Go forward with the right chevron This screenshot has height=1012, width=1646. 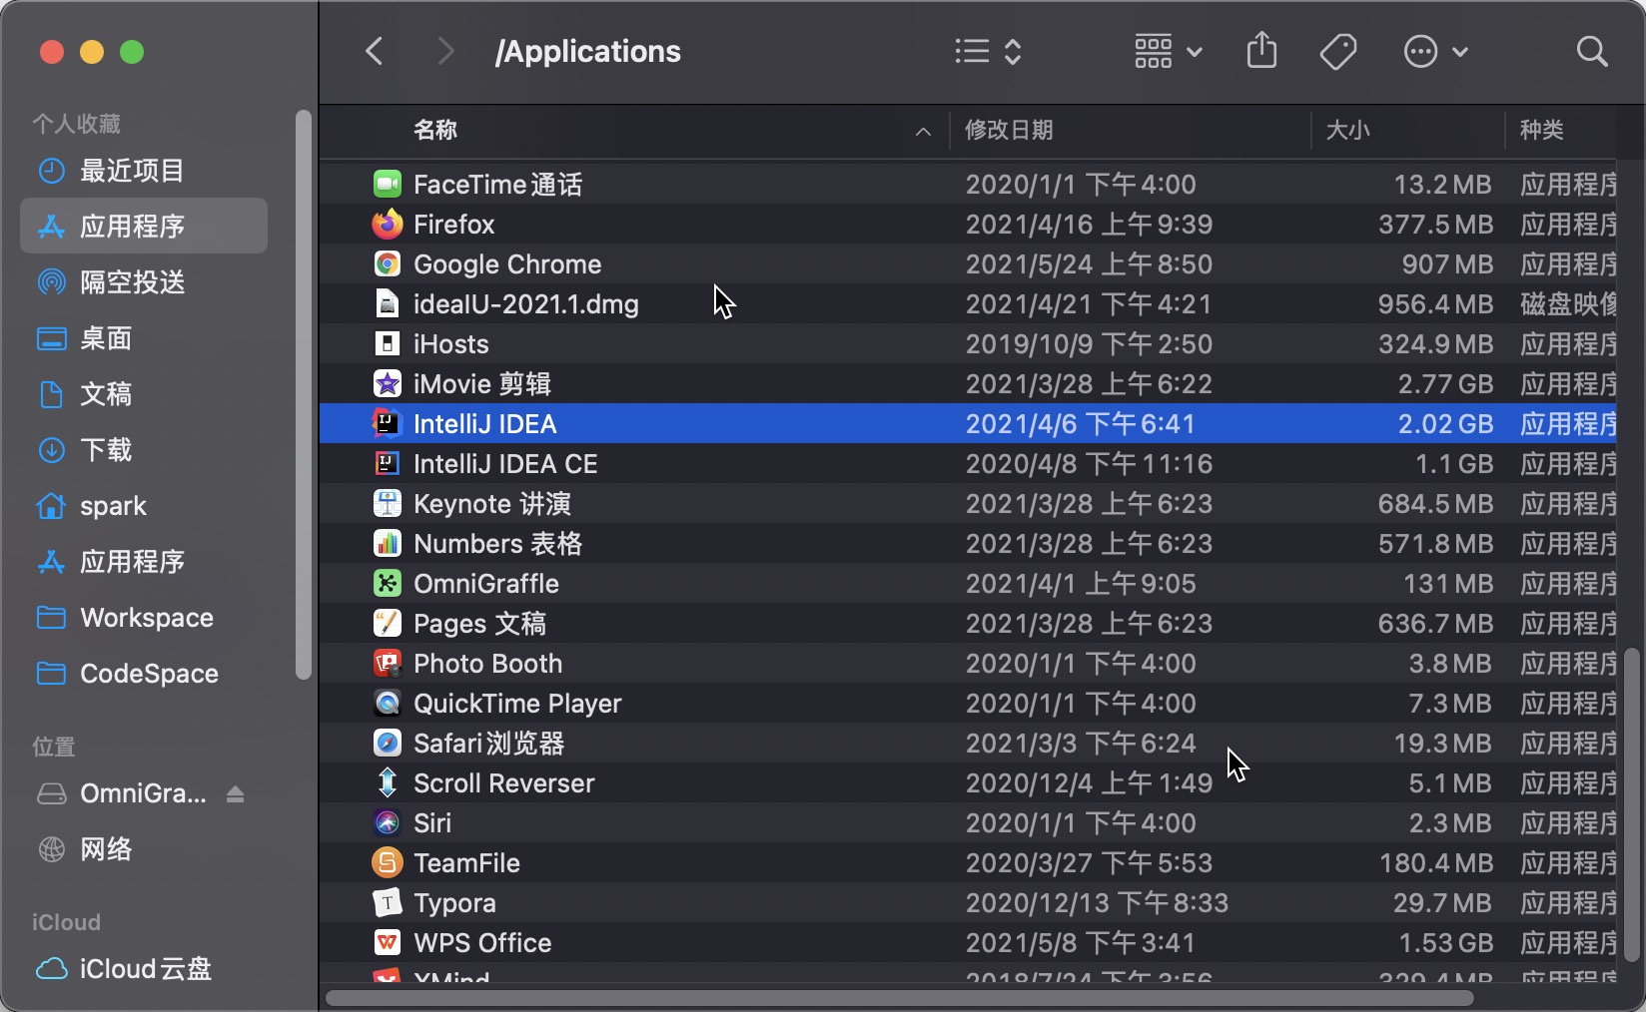tap(445, 51)
